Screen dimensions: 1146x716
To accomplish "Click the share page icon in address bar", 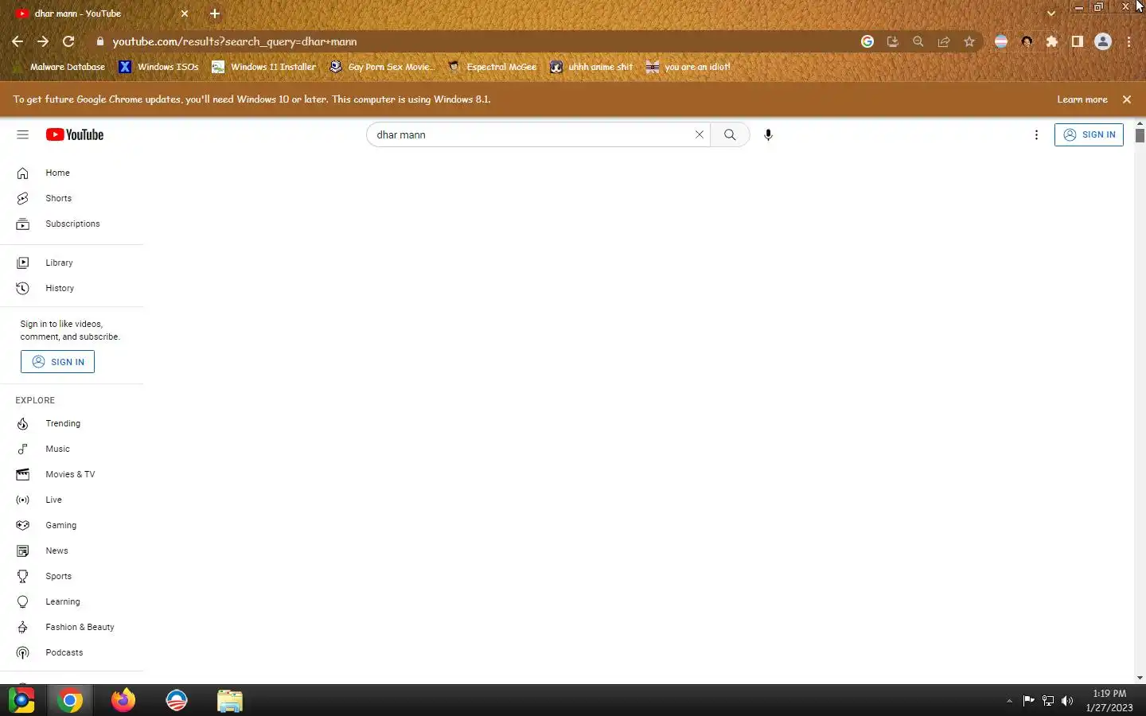I will pyautogui.click(x=944, y=41).
